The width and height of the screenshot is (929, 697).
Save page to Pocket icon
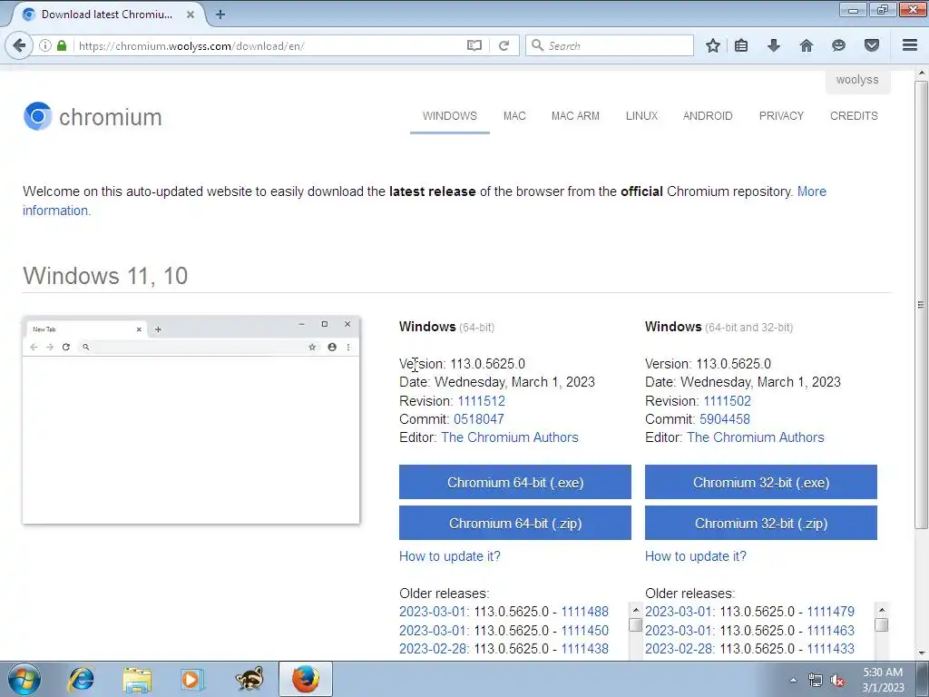(x=872, y=45)
